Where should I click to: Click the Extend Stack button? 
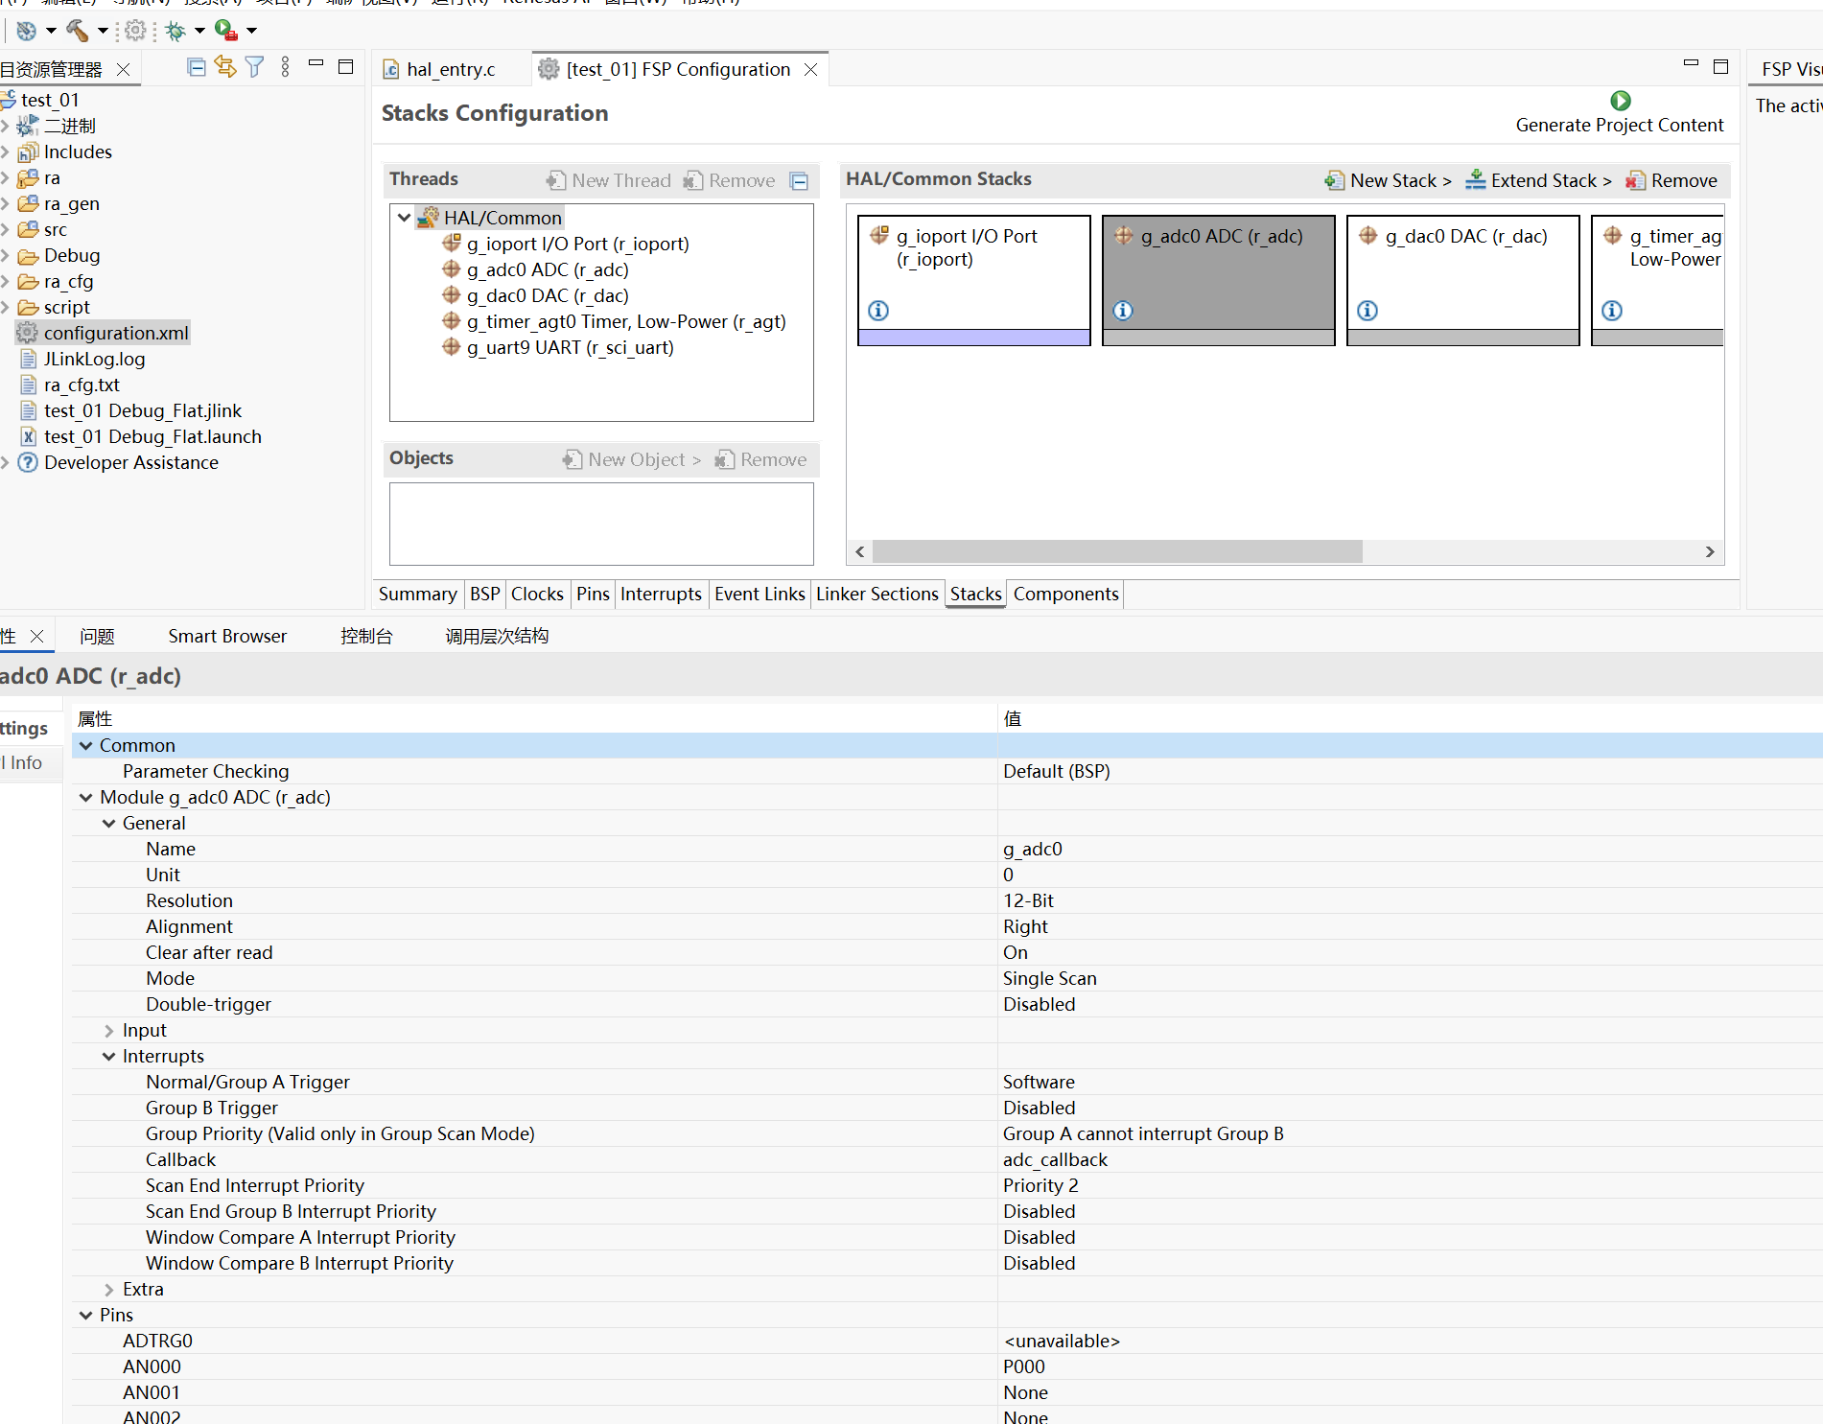1538,180
